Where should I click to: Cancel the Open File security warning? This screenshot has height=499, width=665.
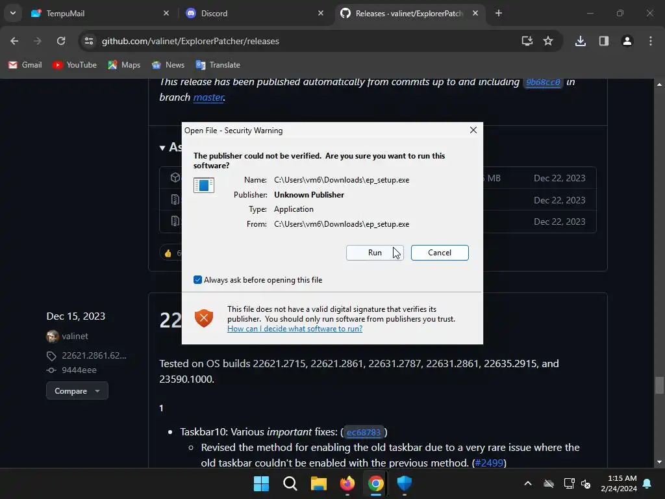440,253
